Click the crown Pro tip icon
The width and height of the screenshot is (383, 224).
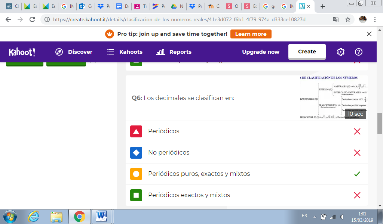pyautogui.click(x=110, y=34)
